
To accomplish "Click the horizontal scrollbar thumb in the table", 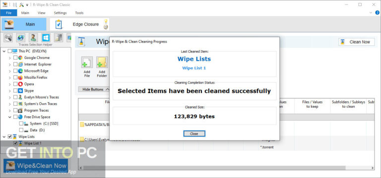I will tap(214, 168).
